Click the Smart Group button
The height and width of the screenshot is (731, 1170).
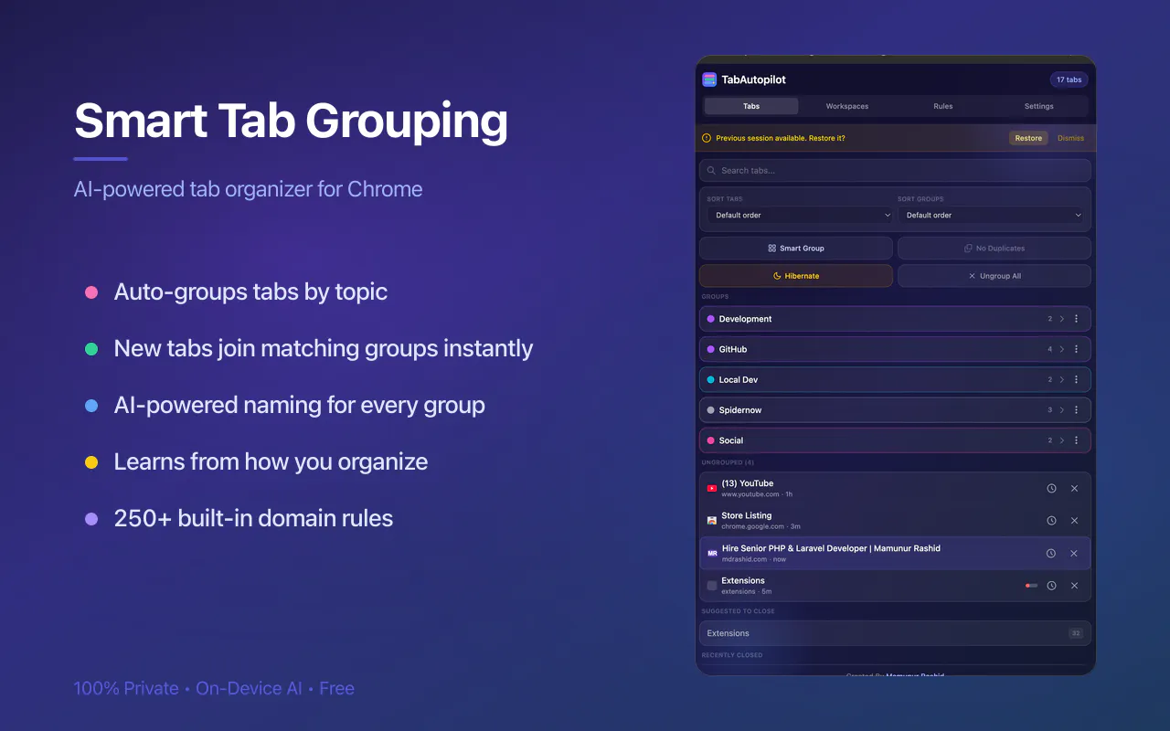[x=796, y=248]
